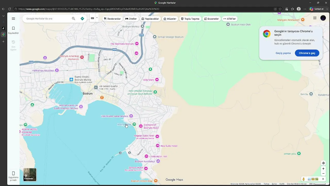Select the Müzeler category chip

(x=170, y=19)
